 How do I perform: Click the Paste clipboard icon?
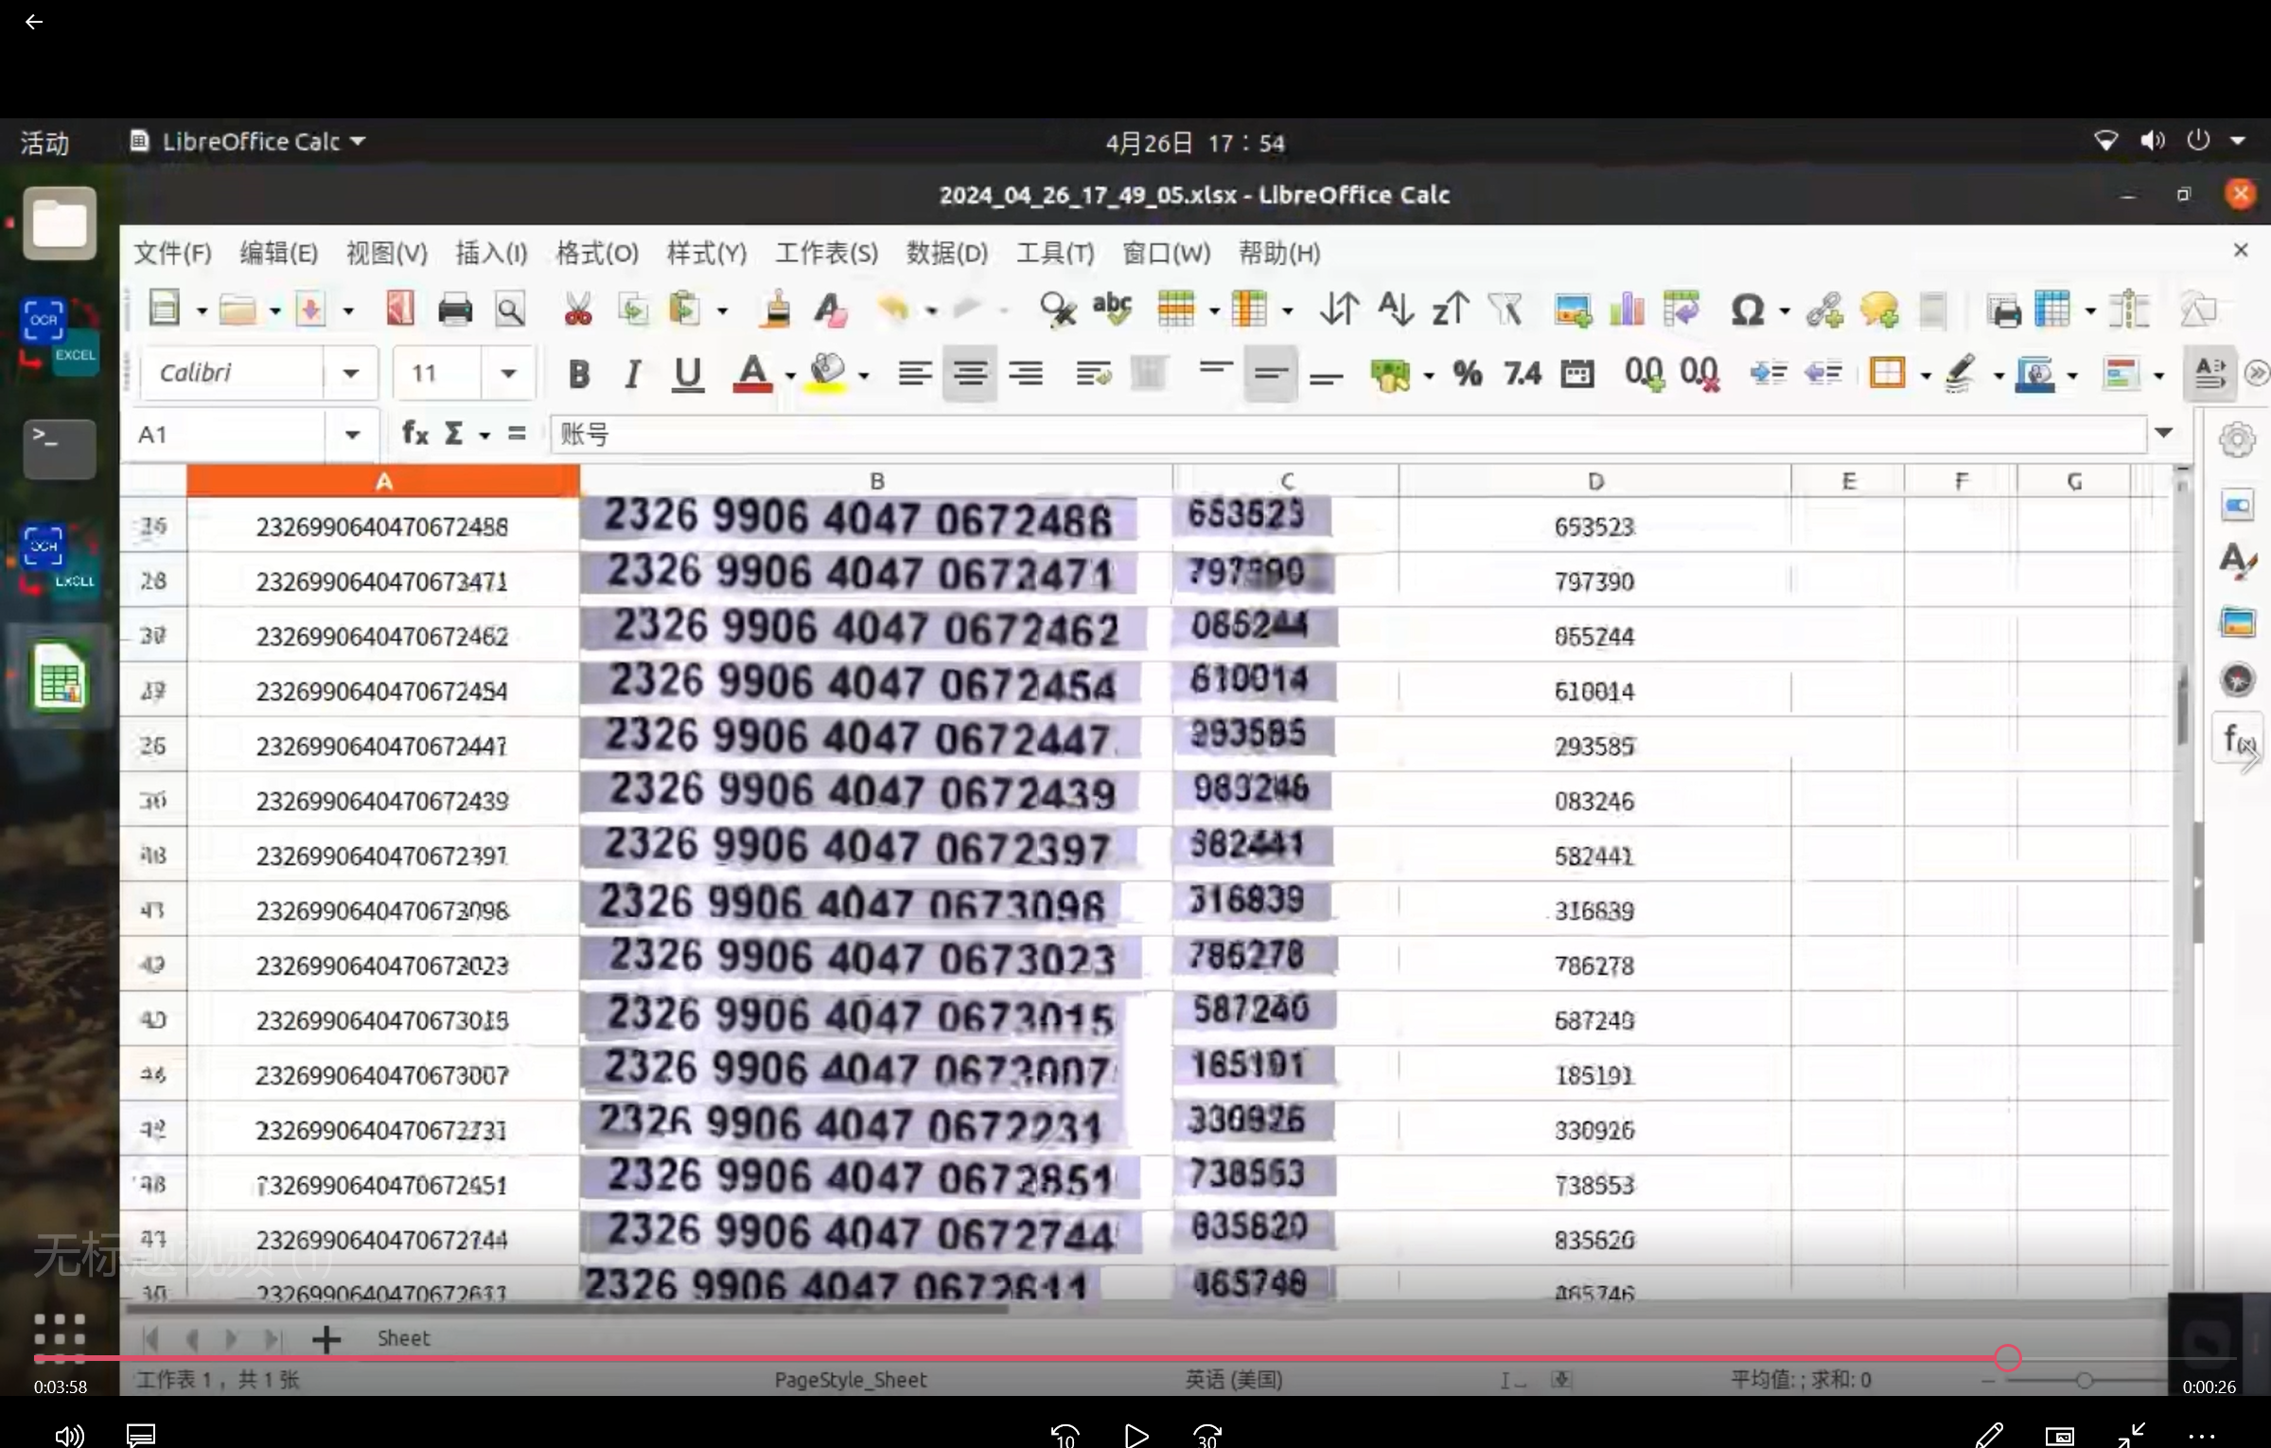[x=685, y=309]
